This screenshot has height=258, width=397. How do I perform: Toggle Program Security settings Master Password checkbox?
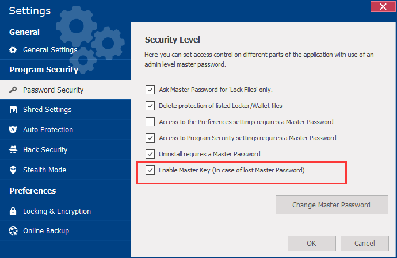click(150, 138)
